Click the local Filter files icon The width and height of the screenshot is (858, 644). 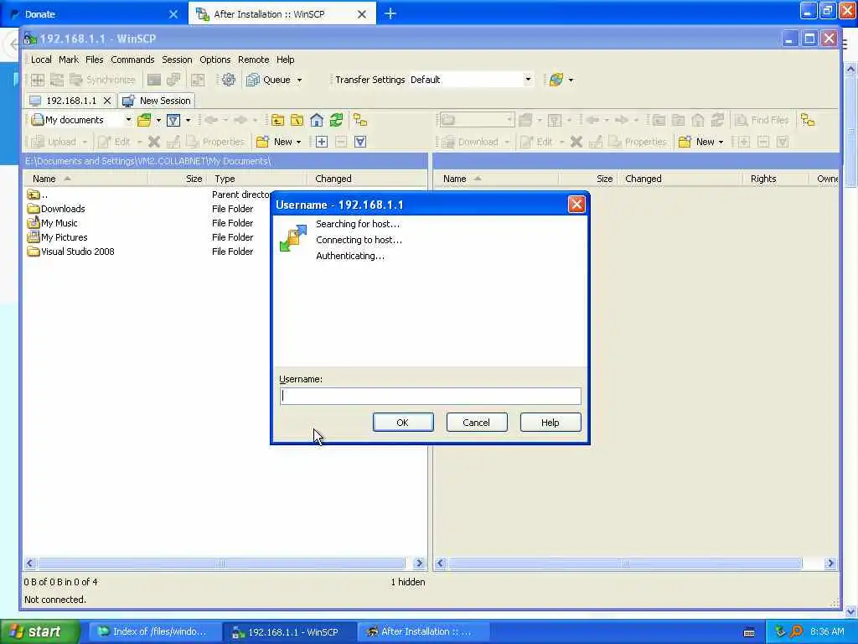coord(173,120)
